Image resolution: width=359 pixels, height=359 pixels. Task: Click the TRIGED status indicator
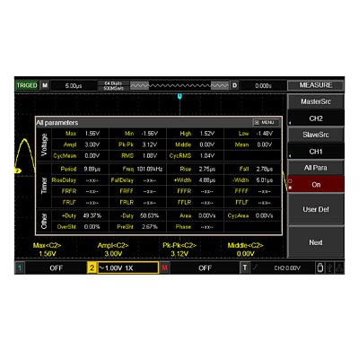click(x=27, y=85)
